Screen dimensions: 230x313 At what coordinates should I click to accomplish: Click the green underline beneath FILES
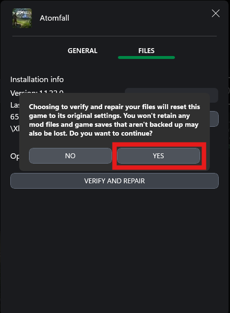point(146,57)
